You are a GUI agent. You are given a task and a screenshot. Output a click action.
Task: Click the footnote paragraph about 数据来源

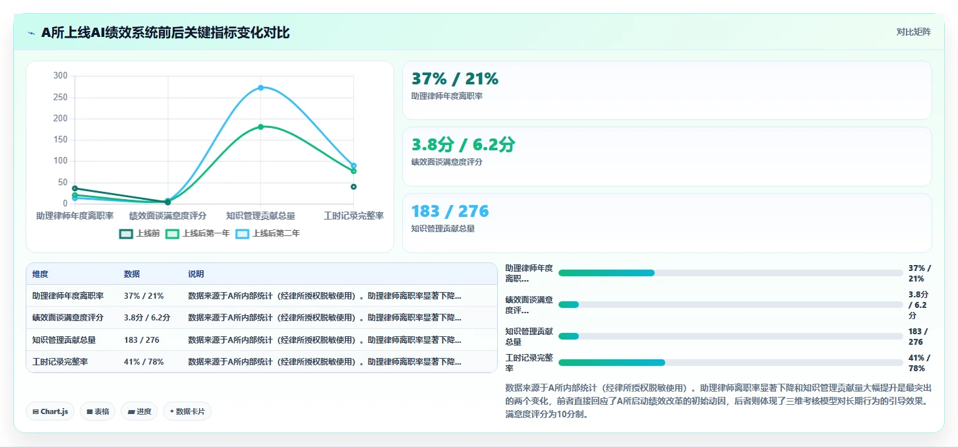718,401
